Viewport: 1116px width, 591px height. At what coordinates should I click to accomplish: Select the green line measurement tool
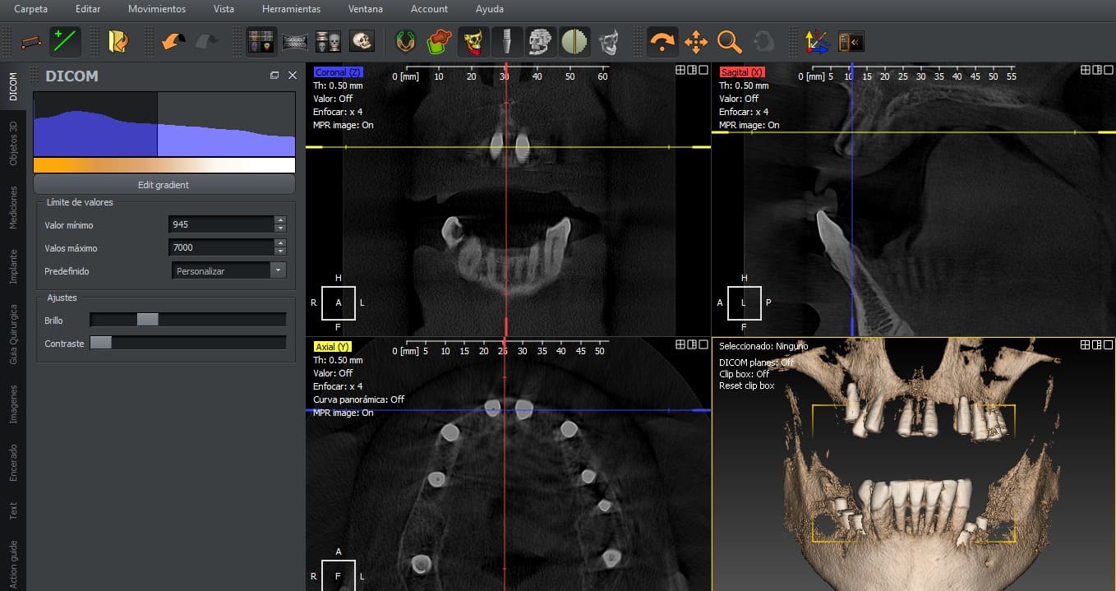65,41
